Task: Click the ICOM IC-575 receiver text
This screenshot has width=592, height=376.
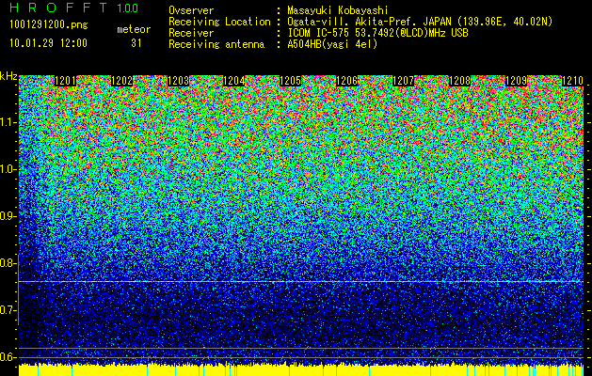Action: coord(377,33)
